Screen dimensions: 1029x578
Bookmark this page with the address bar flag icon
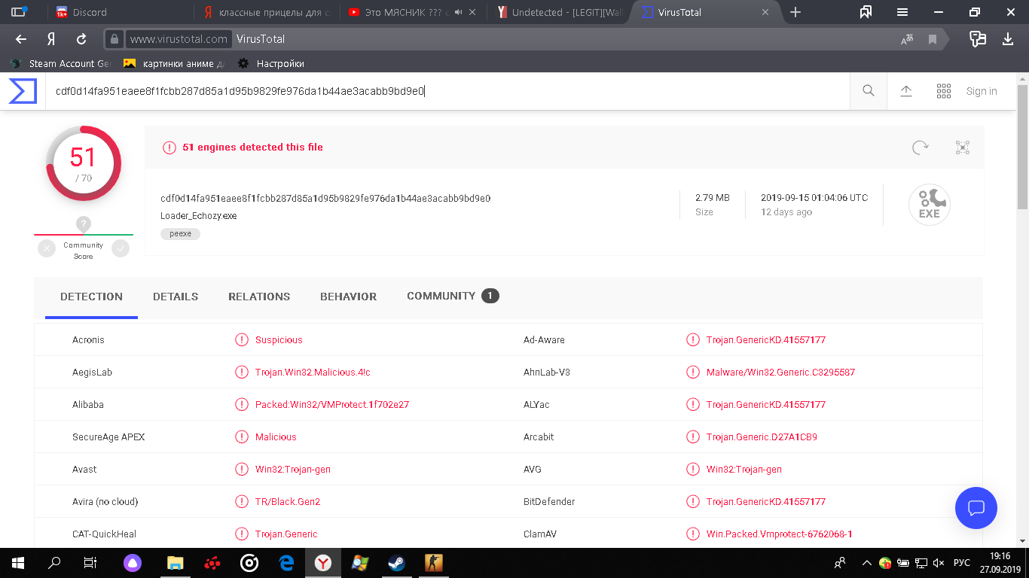tap(933, 39)
